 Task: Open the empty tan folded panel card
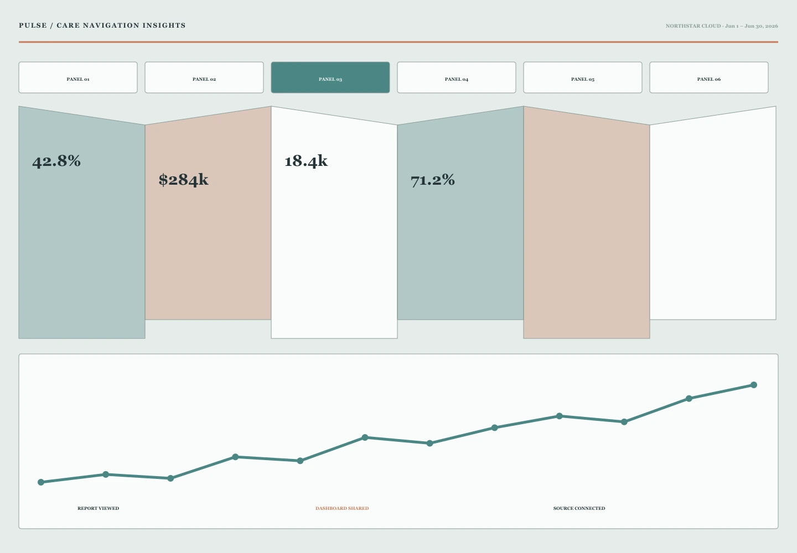[x=587, y=222]
